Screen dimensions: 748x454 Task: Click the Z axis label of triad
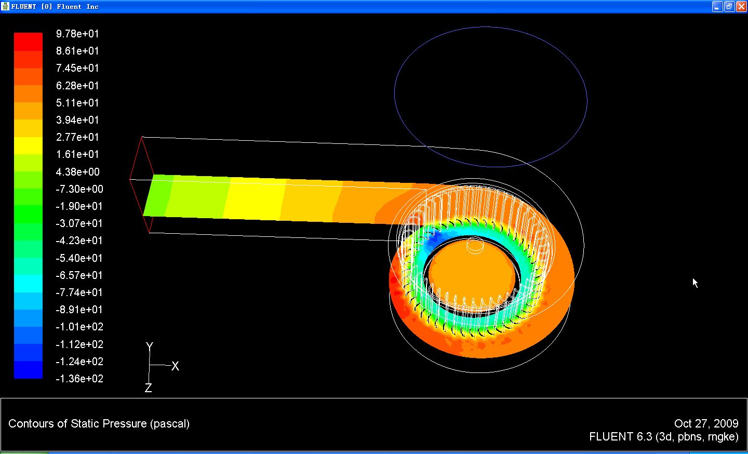point(149,388)
